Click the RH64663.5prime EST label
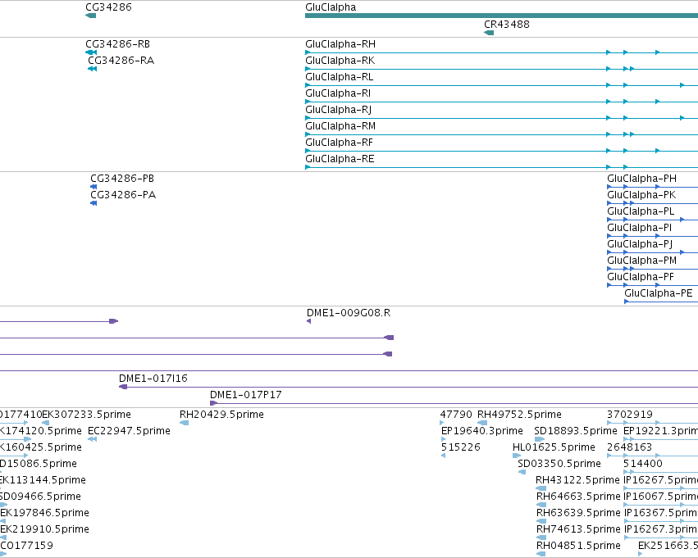This screenshot has height=558, width=698. [x=578, y=497]
